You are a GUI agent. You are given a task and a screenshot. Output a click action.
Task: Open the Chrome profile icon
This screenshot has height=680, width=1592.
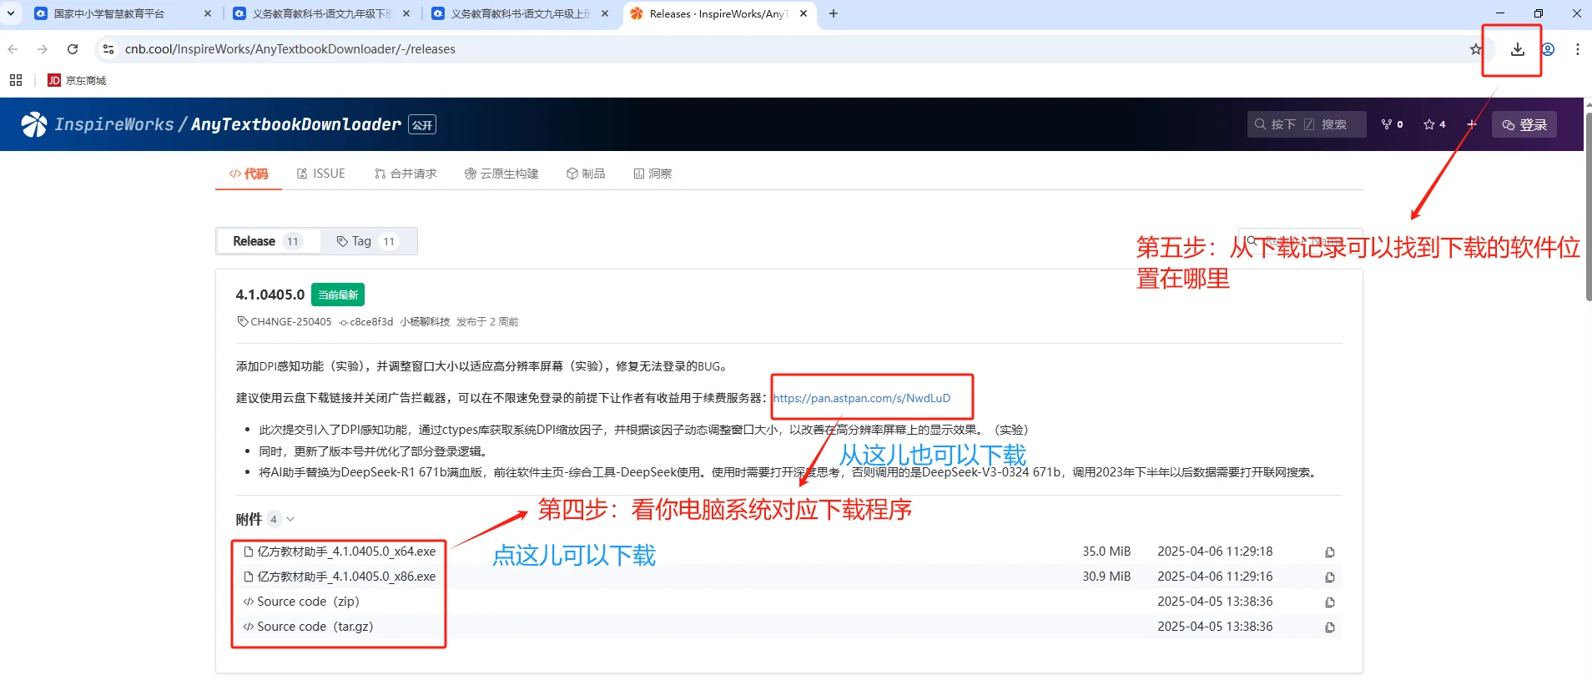(1548, 49)
